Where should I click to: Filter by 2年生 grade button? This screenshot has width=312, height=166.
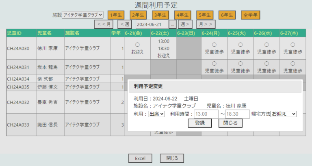[x=139, y=15]
